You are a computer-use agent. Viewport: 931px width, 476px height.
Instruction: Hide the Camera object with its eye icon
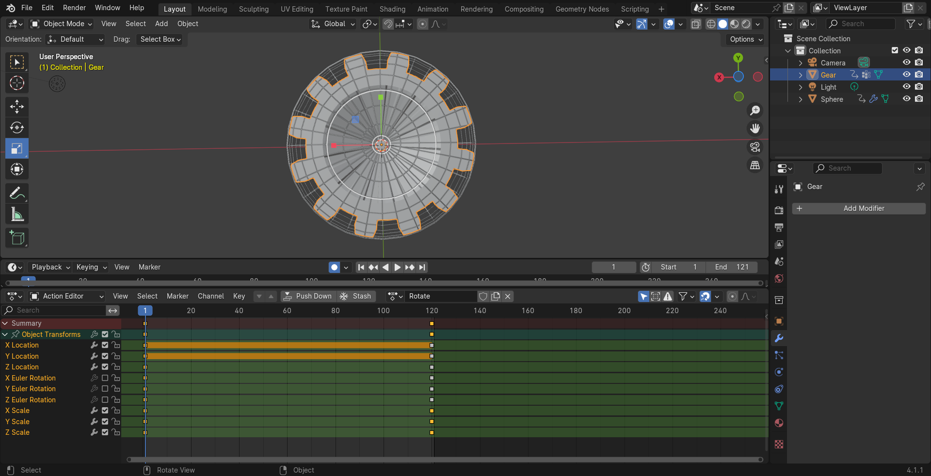(906, 63)
